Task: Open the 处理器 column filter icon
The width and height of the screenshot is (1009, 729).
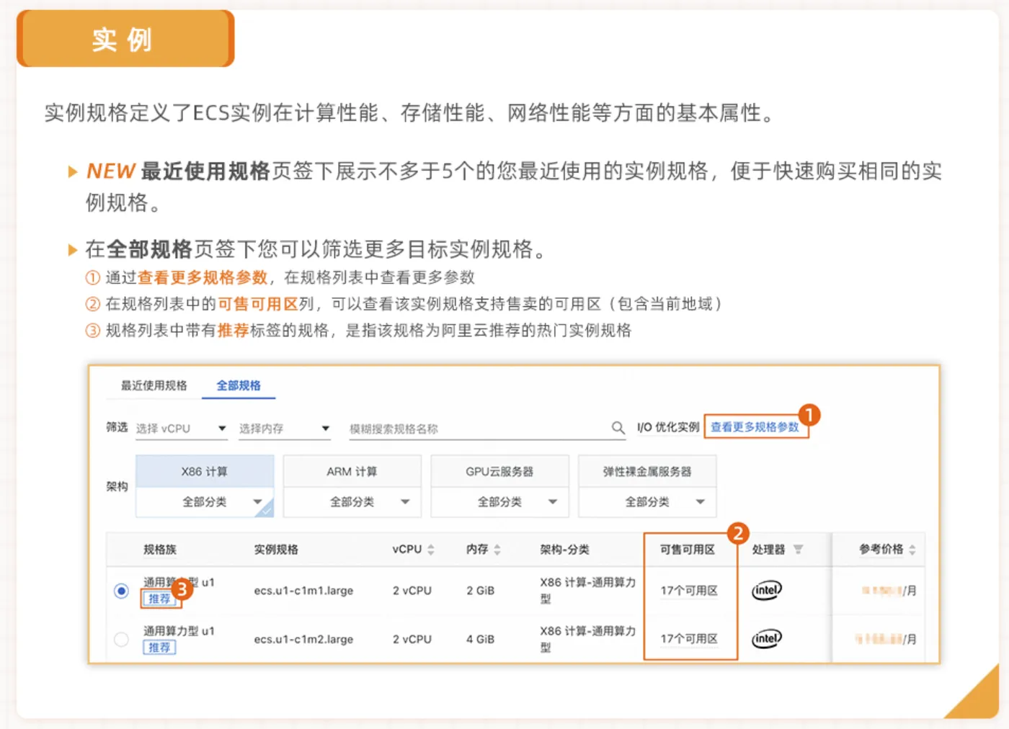Action: (798, 549)
